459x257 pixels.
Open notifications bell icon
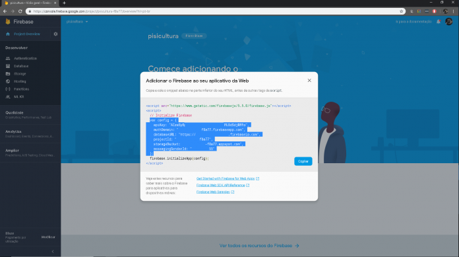point(439,22)
